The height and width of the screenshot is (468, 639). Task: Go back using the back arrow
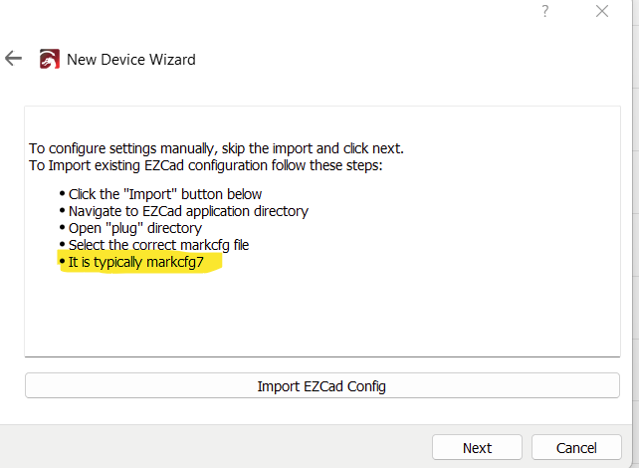point(14,59)
